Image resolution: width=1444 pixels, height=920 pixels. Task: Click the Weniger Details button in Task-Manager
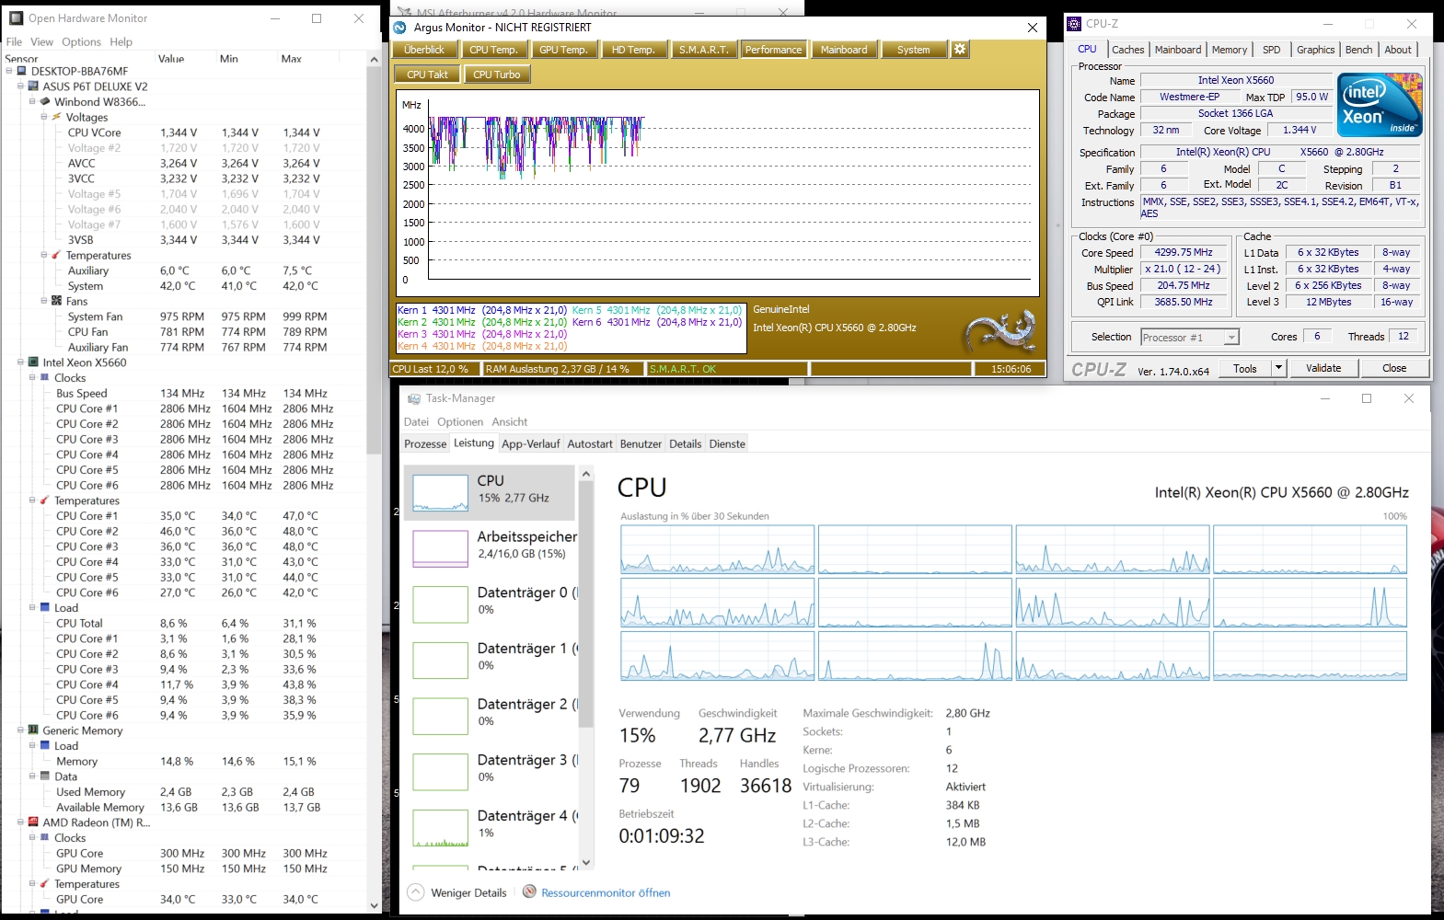point(456,892)
